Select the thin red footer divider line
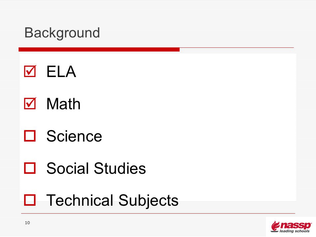 tap(158, 213)
